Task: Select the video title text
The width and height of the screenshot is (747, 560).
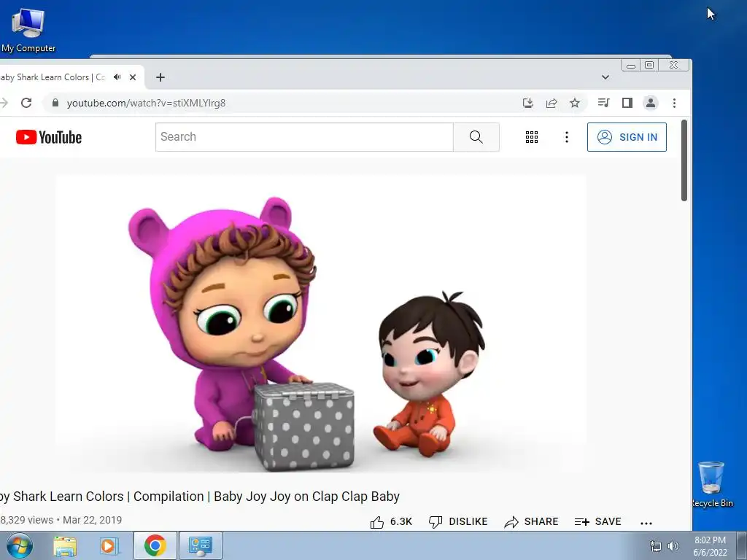Action: tap(200, 497)
